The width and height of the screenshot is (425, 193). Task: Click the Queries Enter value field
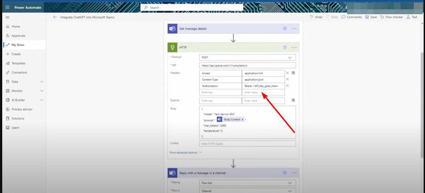coord(263,101)
